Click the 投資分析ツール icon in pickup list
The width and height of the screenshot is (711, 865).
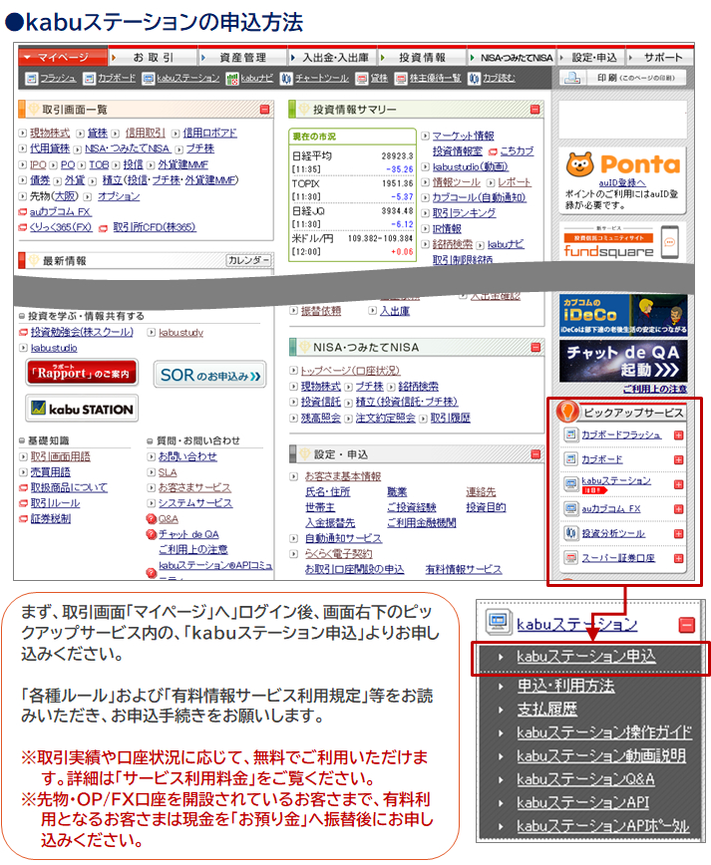pos(570,533)
